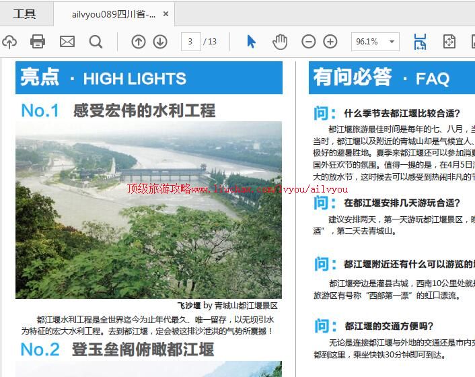This screenshot has height=377, width=475.
Task: Click the red watermark link text
Action: click(238, 190)
